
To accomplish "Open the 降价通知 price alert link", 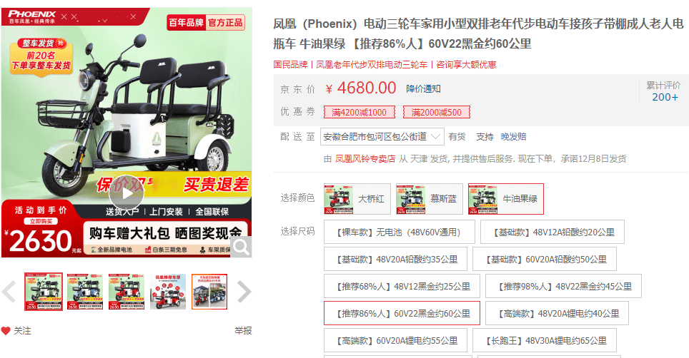I will tap(423, 88).
